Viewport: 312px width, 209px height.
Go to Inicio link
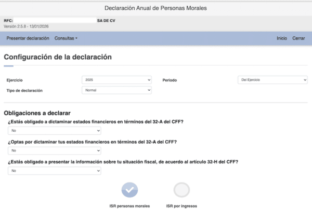(x=282, y=38)
